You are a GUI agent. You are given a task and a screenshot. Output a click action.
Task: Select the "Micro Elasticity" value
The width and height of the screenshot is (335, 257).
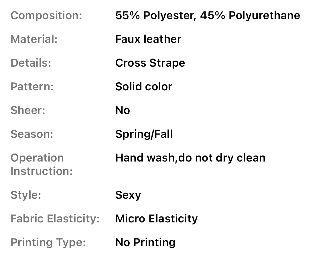point(156,219)
